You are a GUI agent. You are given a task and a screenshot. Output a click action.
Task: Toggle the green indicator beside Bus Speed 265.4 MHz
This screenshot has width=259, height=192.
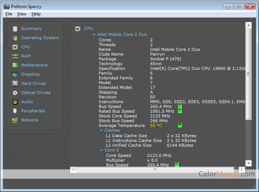click(180, 106)
